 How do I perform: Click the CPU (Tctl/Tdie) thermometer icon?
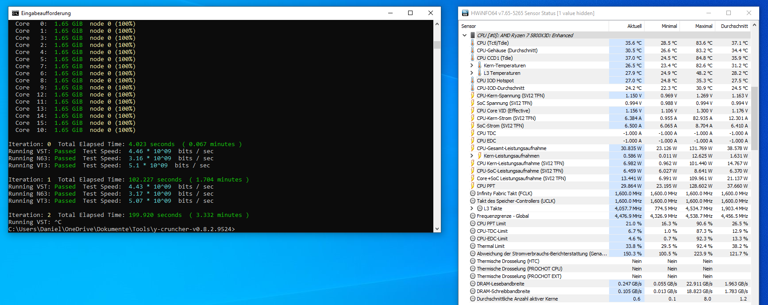coord(472,43)
